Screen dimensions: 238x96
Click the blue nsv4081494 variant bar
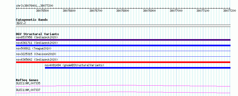click(138, 68)
